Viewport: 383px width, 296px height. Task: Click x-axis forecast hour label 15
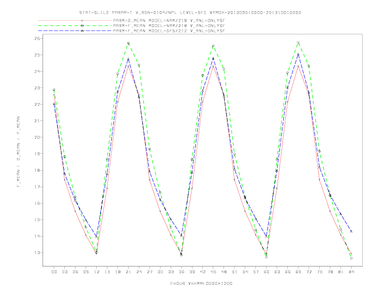click(107, 272)
